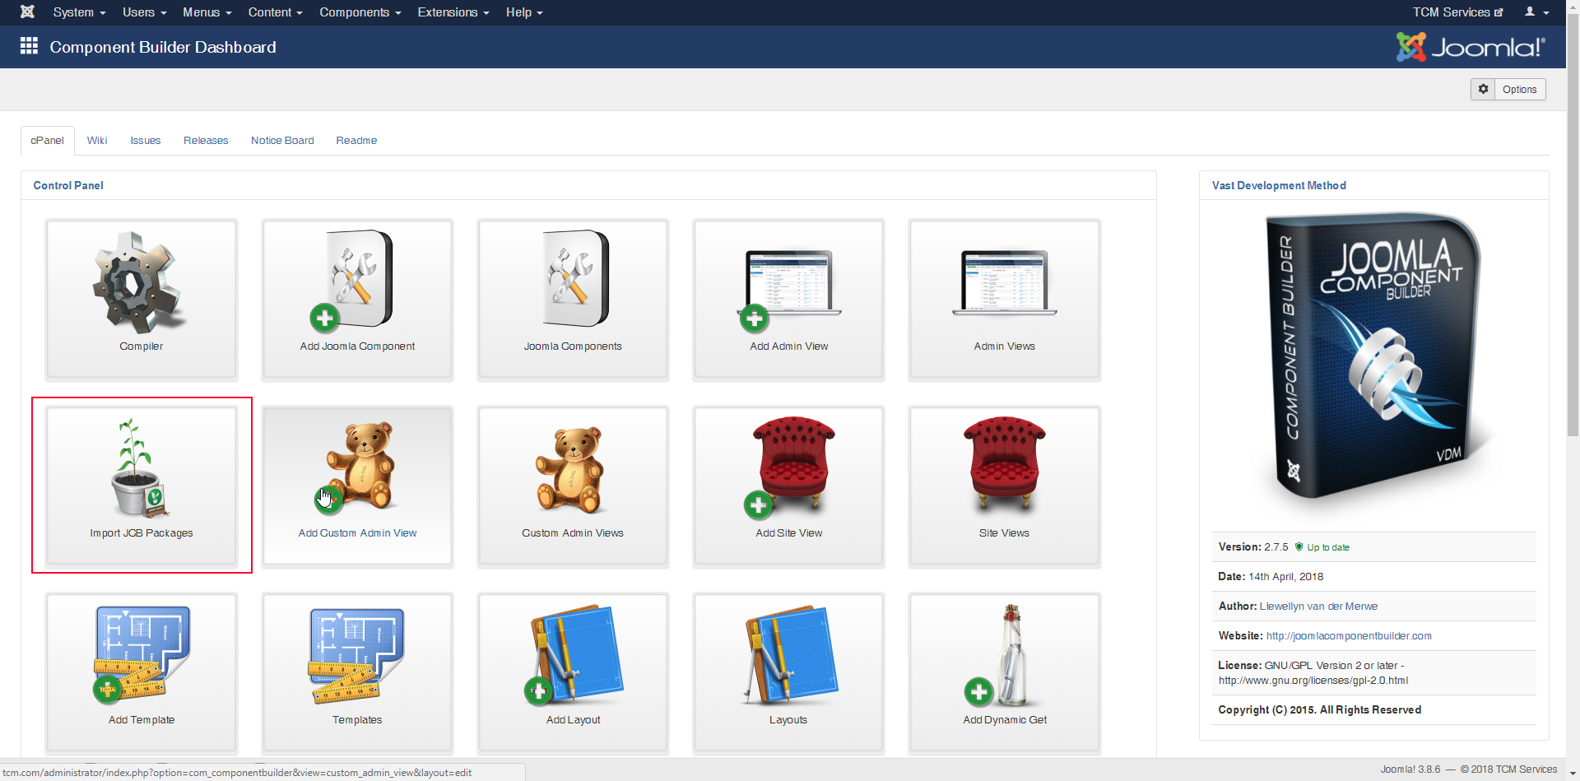Click the Options button label
Viewport: 1580px width, 781px height.
coord(1519,90)
